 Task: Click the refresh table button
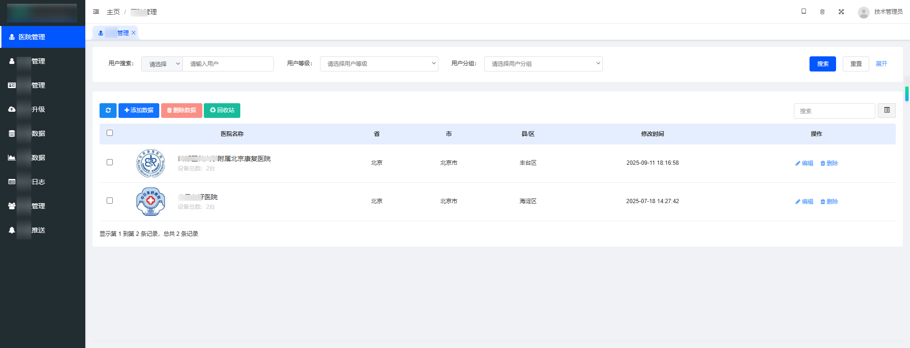pyautogui.click(x=108, y=110)
